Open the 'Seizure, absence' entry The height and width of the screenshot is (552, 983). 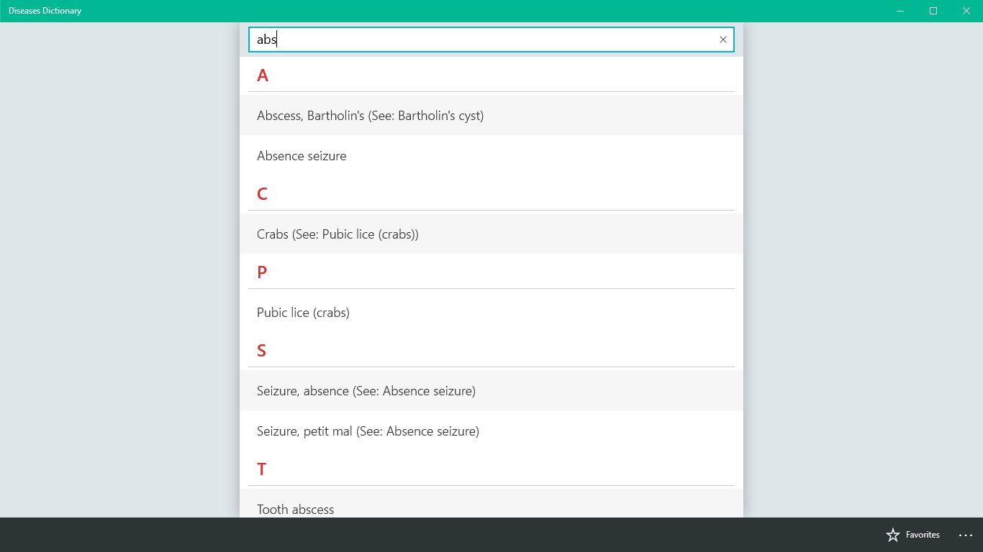tap(366, 390)
